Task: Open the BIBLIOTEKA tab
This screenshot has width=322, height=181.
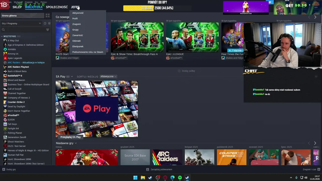Action: point(34,7)
